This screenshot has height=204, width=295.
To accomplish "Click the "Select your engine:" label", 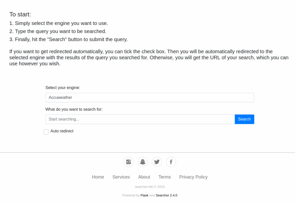I will click(x=63, y=88).
